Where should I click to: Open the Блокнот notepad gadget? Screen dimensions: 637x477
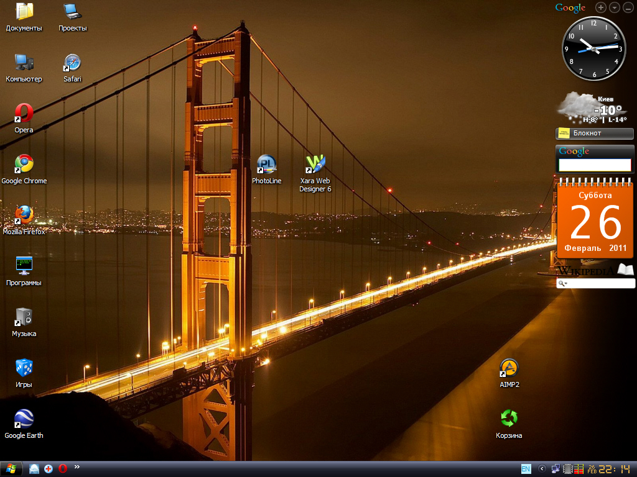point(594,133)
